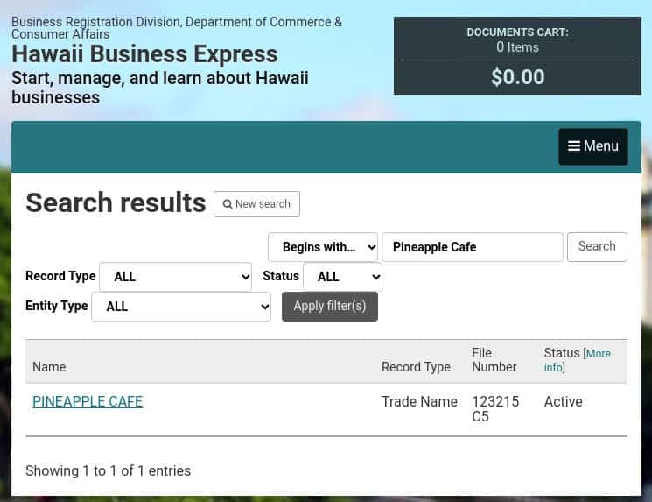The width and height of the screenshot is (652, 502).
Task: Sort by the Record Type column header
Action: tap(416, 367)
